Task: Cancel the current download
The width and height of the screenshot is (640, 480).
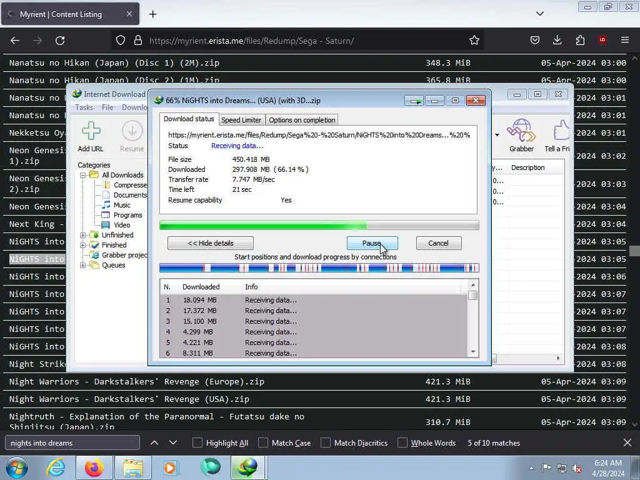Action: coord(438,243)
